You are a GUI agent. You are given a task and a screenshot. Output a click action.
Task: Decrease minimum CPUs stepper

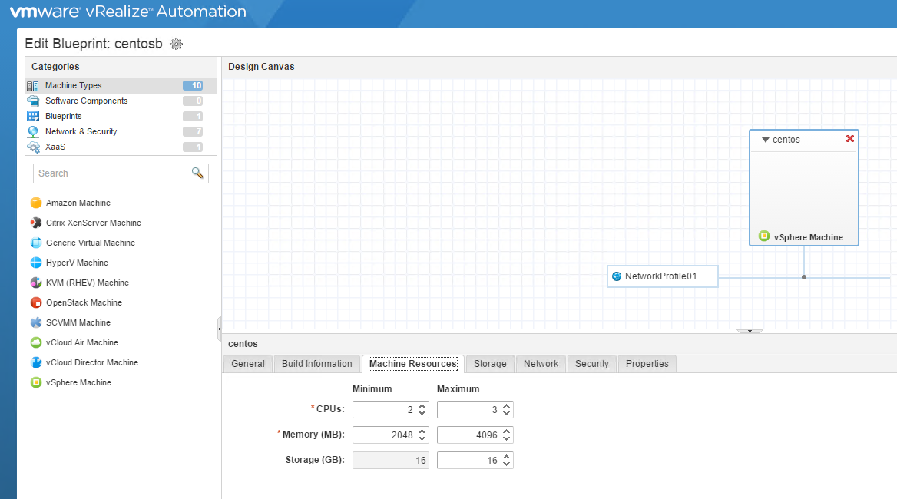click(x=422, y=413)
